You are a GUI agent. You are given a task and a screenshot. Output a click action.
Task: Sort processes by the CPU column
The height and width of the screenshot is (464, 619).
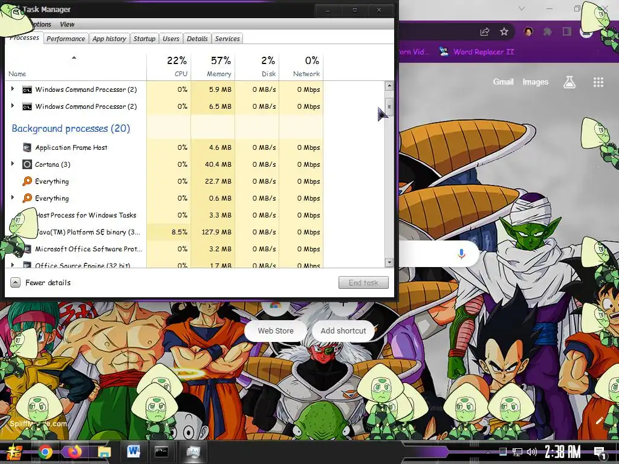tap(169, 66)
